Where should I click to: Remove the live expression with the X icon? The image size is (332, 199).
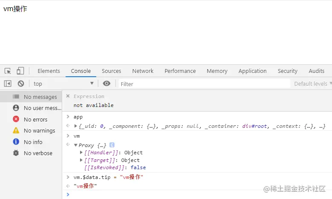pyautogui.click(x=68, y=96)
